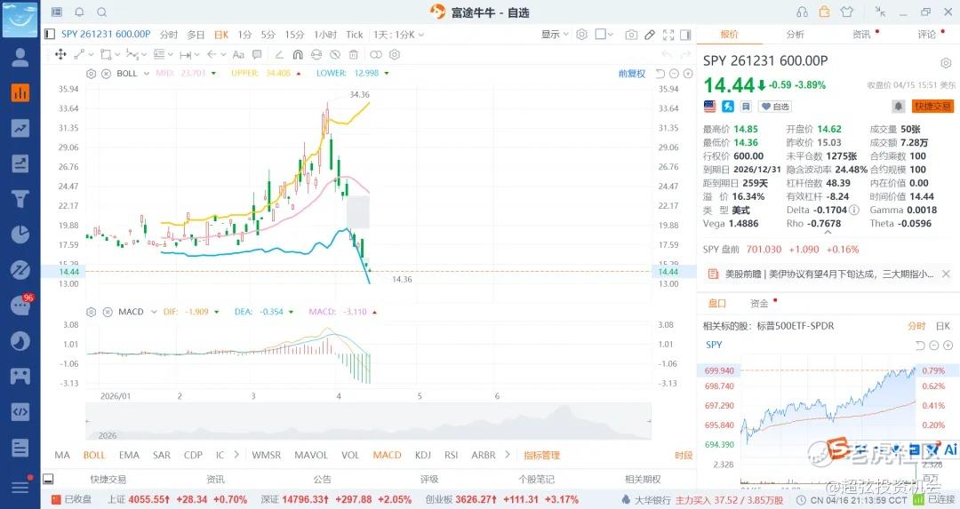Open 指标管理 indicator management link
Screen dimensions: 960x509
(x=541, y=455)
